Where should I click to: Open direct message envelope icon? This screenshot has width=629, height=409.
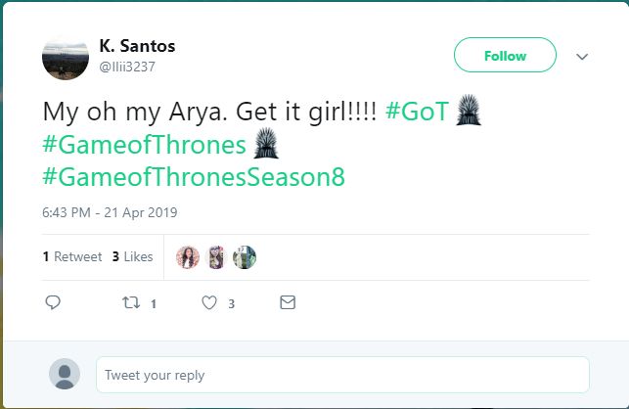tap(288, 303)
